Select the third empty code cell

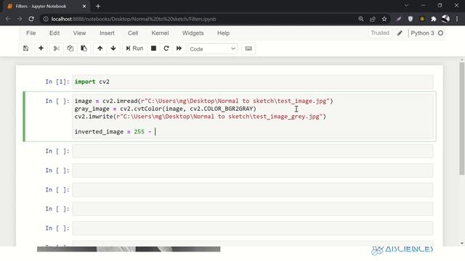coord(253,190)
